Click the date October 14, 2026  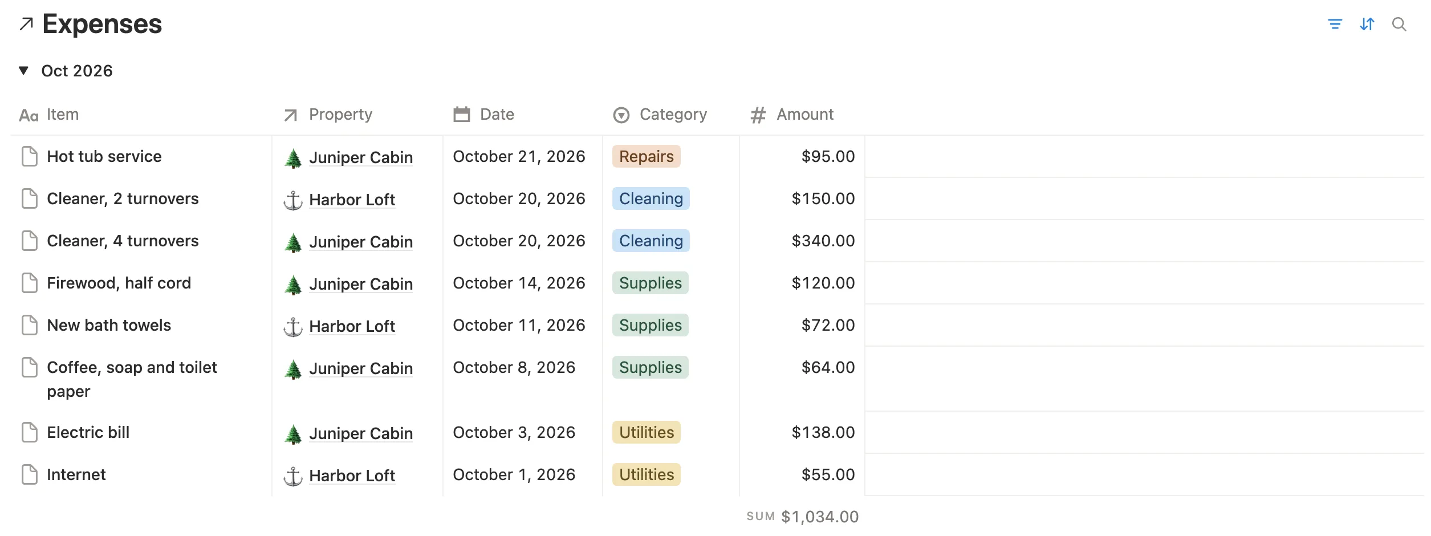click(x=519, y=283)
